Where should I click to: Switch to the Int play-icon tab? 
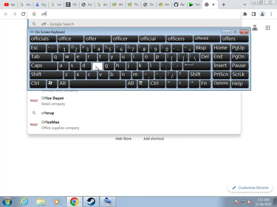[195, 5]
